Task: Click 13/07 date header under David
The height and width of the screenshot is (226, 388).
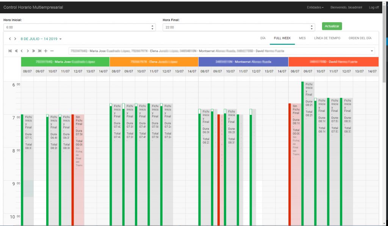Action: click(359, 71)
